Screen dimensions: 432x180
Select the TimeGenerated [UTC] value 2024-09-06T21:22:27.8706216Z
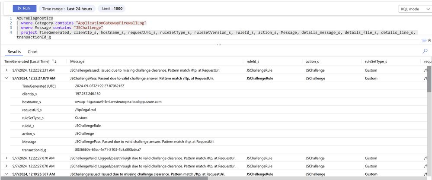tap(100, 86)
